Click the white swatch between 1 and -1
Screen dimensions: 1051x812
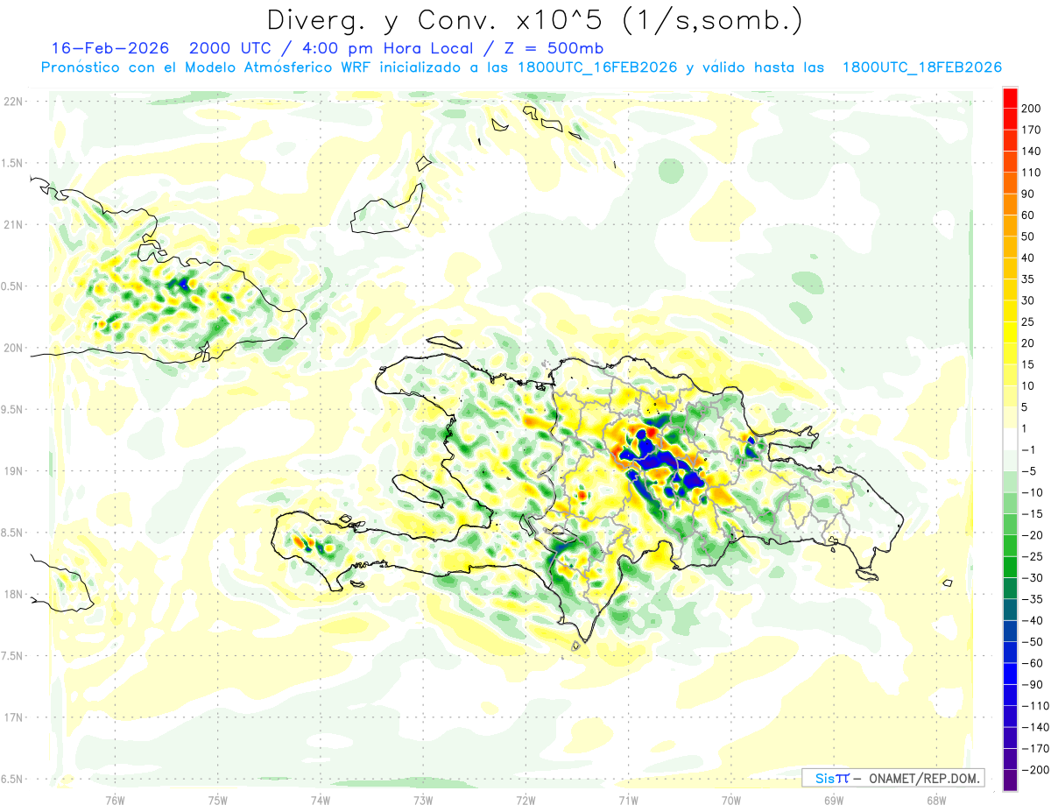[1010, 439]
